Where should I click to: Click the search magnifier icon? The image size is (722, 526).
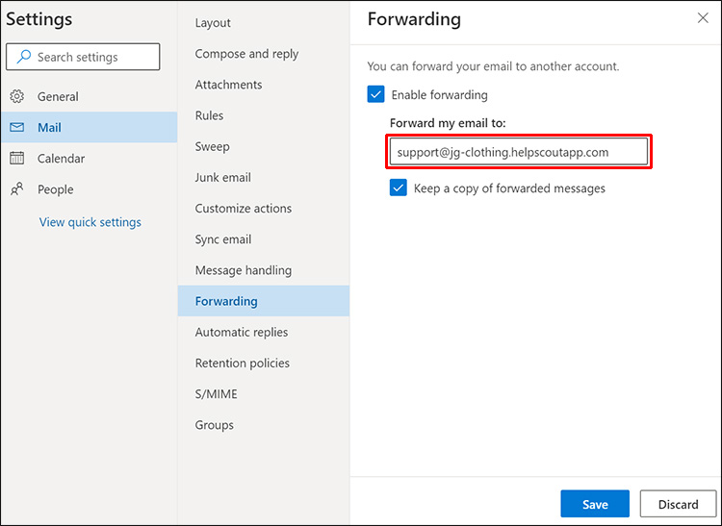click(x=23, y=58)
